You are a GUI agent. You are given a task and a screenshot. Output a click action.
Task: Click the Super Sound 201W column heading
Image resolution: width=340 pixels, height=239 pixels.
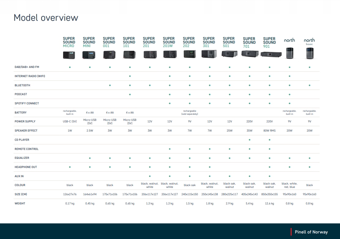pyautogui.click(x=169, y=42)
